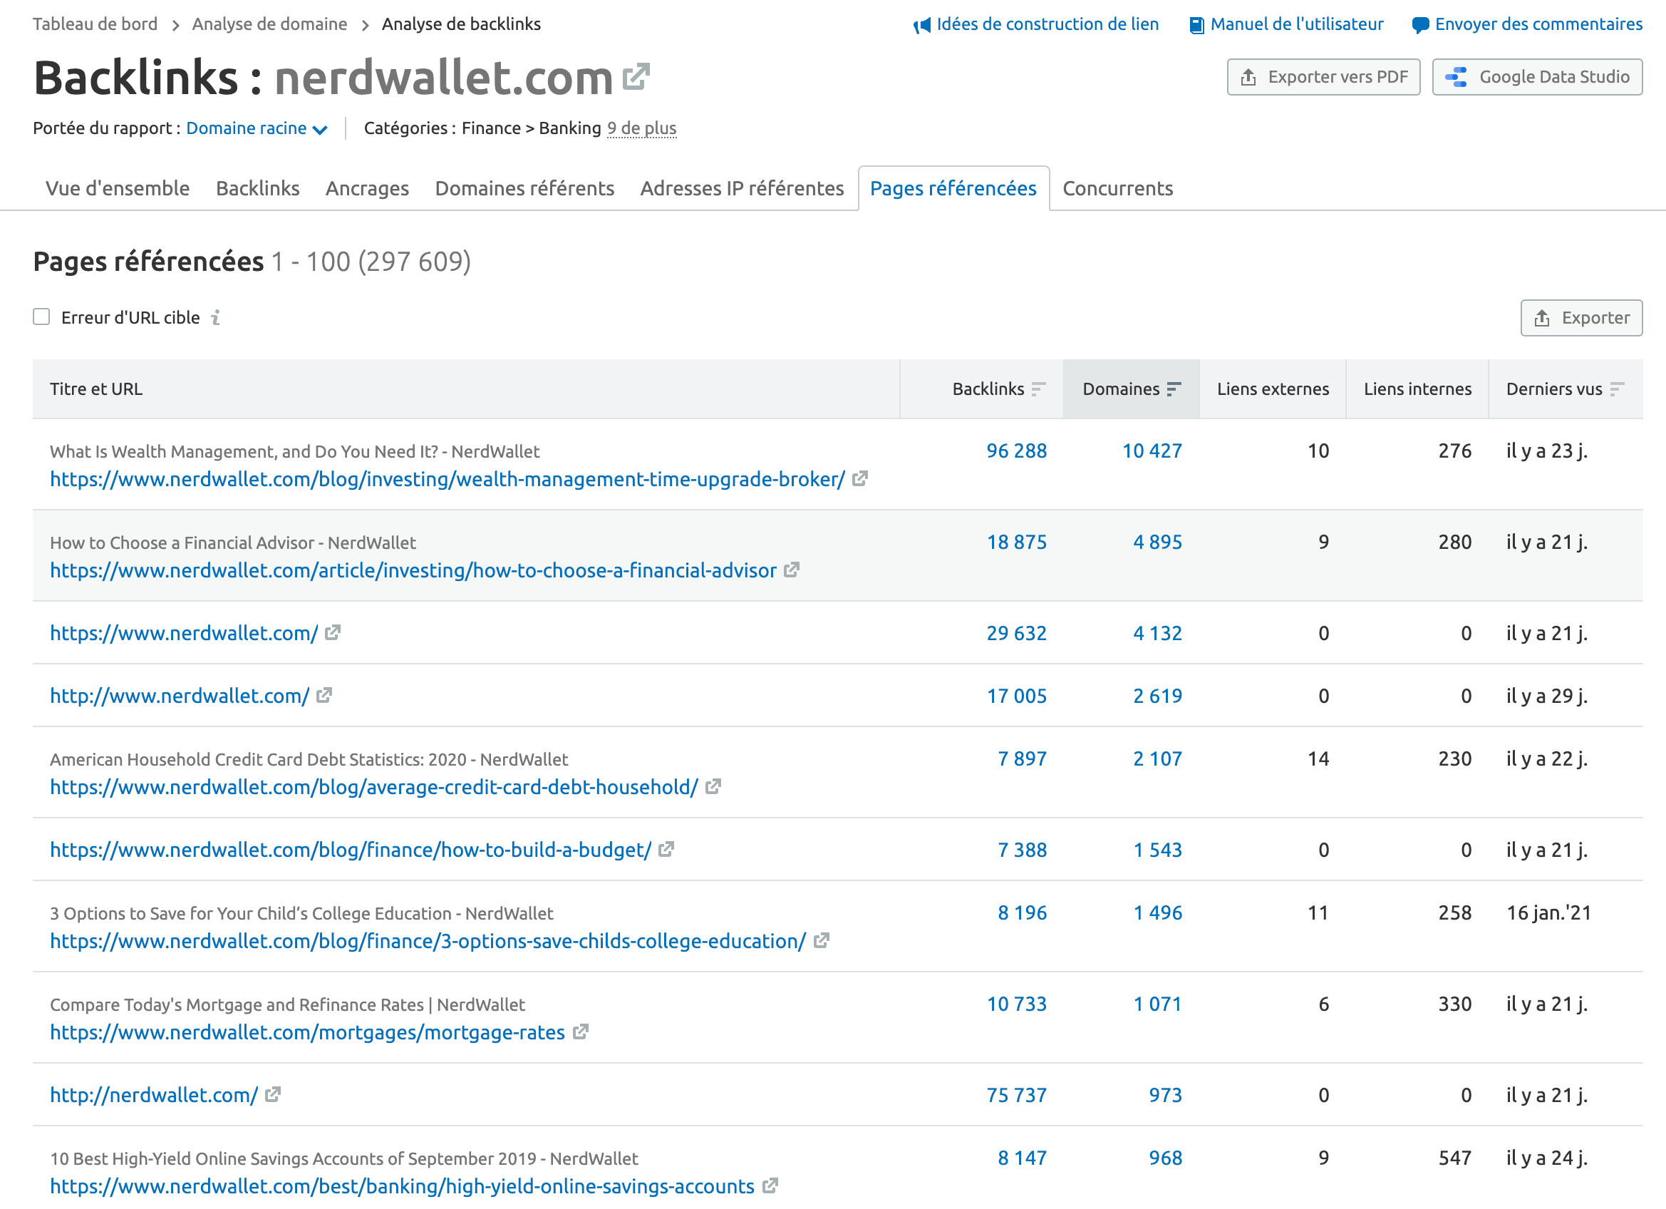The width and height of the screenshot is (1666, 1209).
Task: Click backlinks count 75 737
Action: coord(1017,1095)
